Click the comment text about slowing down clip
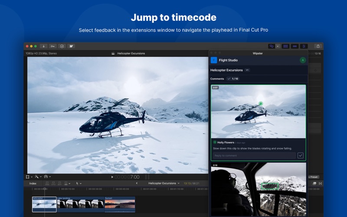 pos(252,148)
